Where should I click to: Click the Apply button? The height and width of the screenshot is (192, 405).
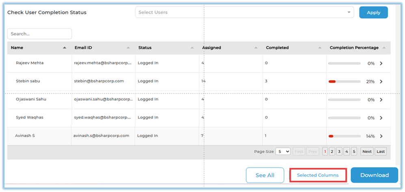click(373, 13)
